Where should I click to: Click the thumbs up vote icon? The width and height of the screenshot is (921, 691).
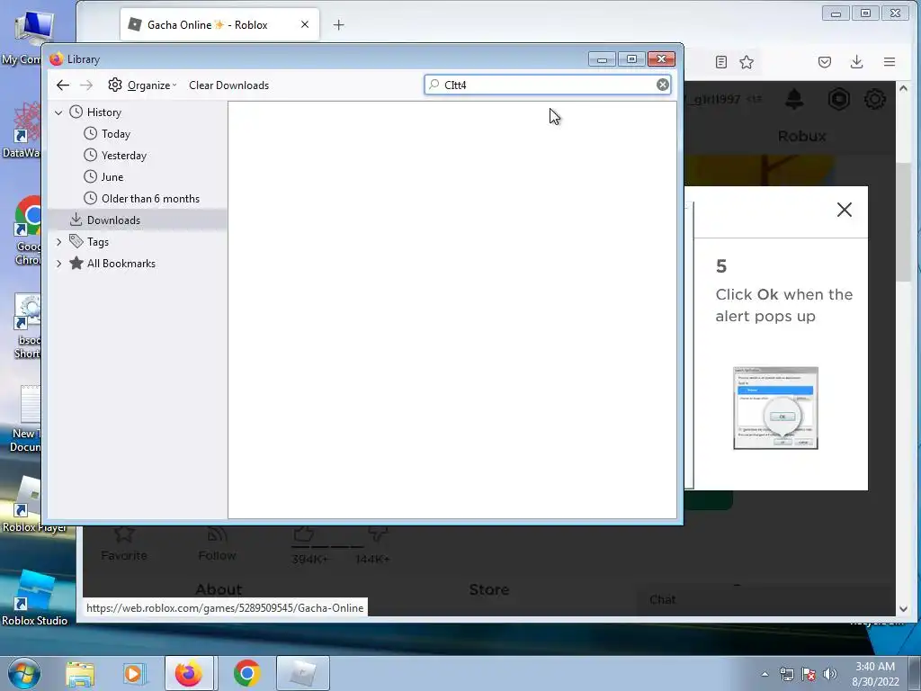click(304, 534)
